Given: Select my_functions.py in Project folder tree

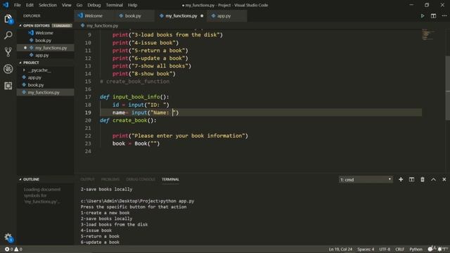Looking at the screenshot, I should click(x=45, y=92).
